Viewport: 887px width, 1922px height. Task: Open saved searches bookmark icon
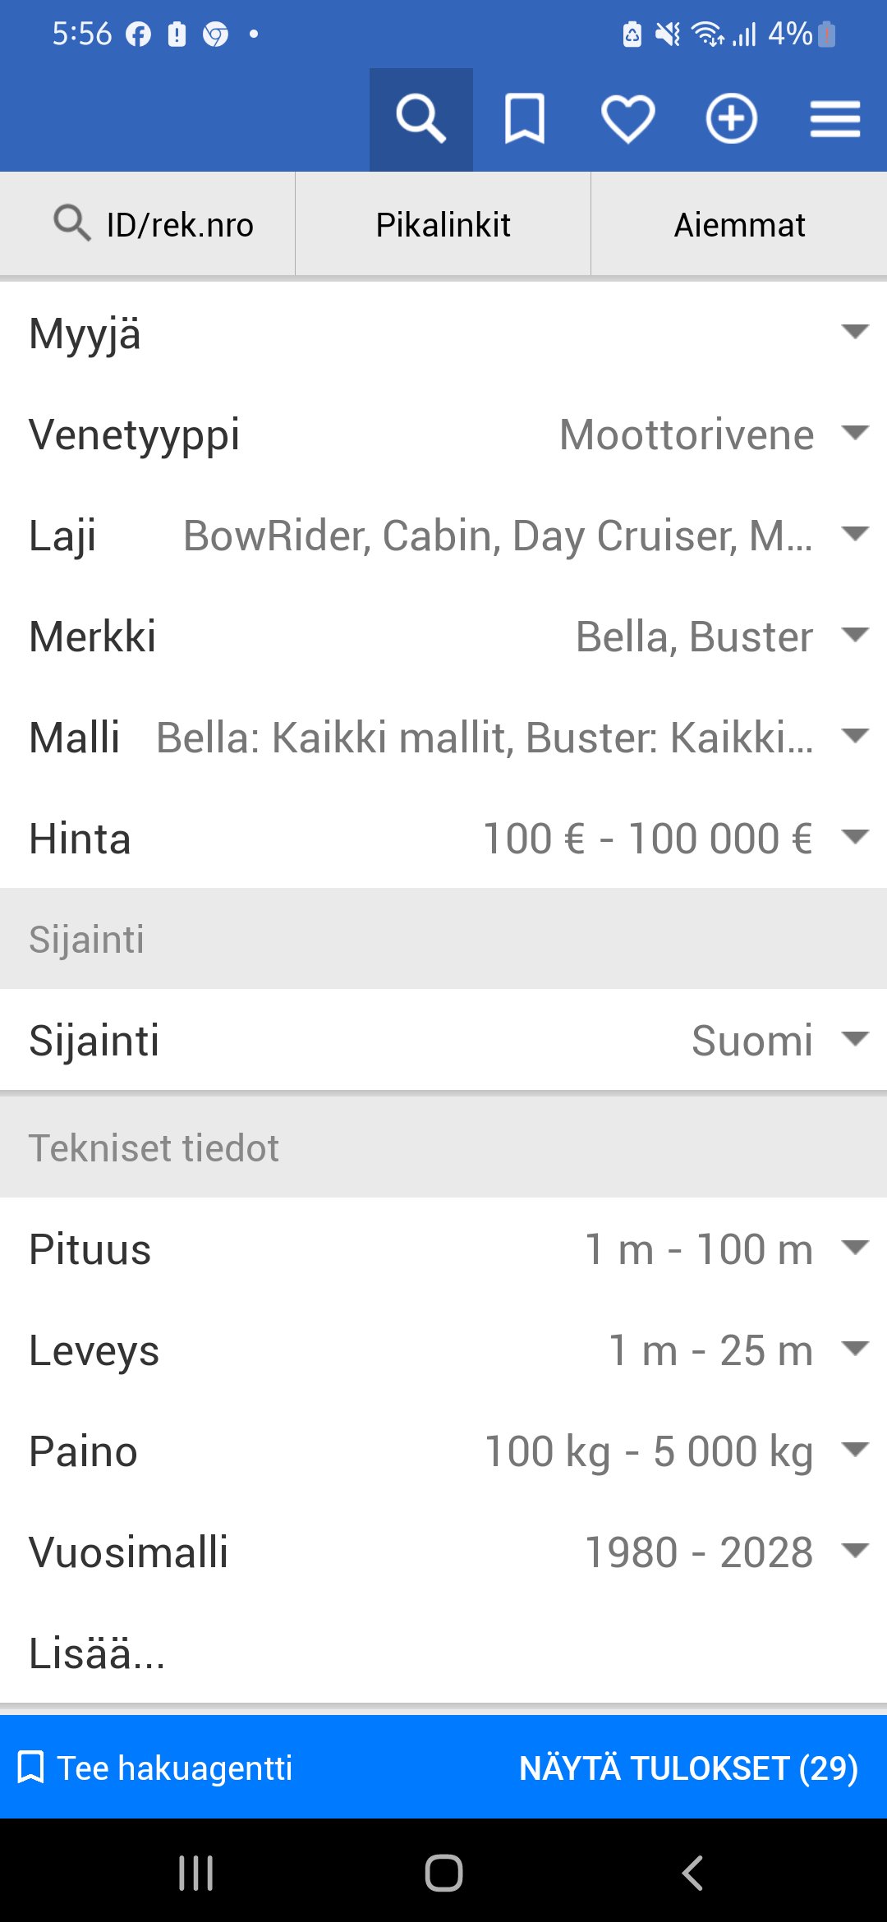[524, 119]
